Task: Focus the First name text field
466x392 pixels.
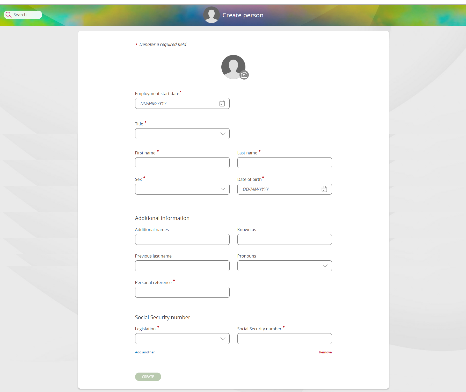Action: point(182,163)
